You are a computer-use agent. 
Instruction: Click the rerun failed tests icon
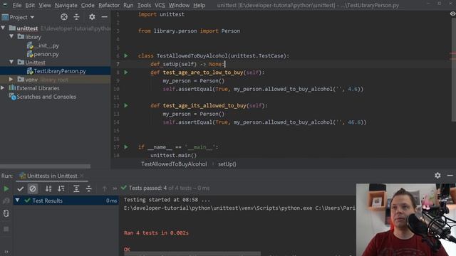coord(6,201)
